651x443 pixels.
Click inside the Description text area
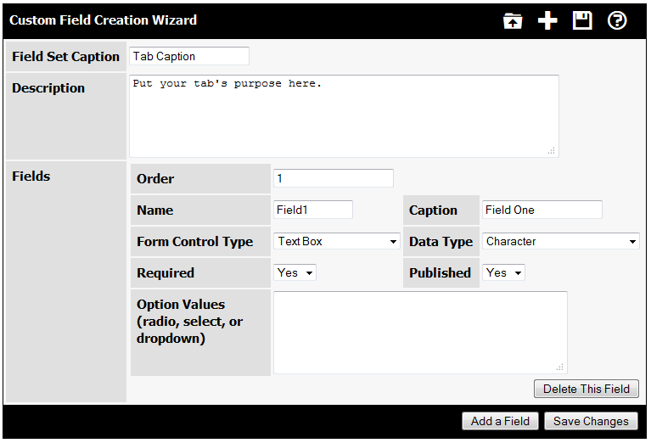click(345, 116)
